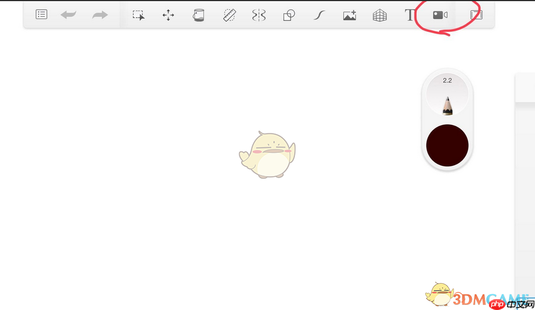The image size is (535, 310).
Task: Open the dark brown color puck
Action: click(x=447, y=145)
